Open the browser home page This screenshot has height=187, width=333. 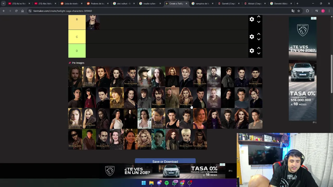point(22,11)
